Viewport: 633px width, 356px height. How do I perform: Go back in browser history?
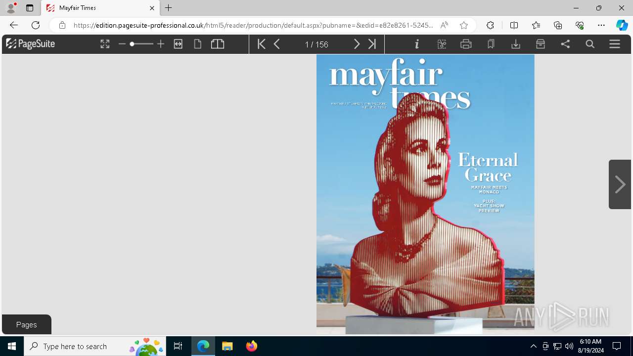pyautogui.click(x=14, y=25)
